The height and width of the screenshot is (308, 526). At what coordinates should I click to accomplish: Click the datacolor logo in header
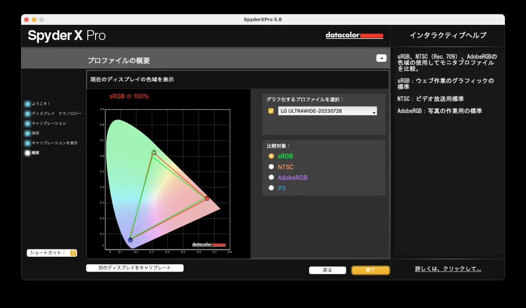pos(354,35)
